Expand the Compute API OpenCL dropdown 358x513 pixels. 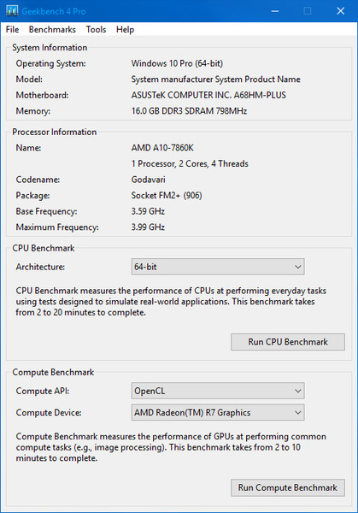pos(218,391)
